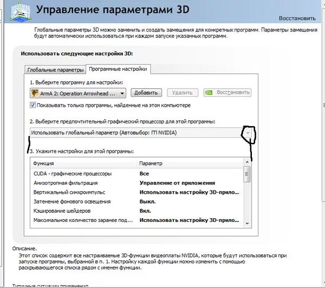Click the greyed Удалить button
The height and width of the screenshot is (288, 325).
pos(183,93)
